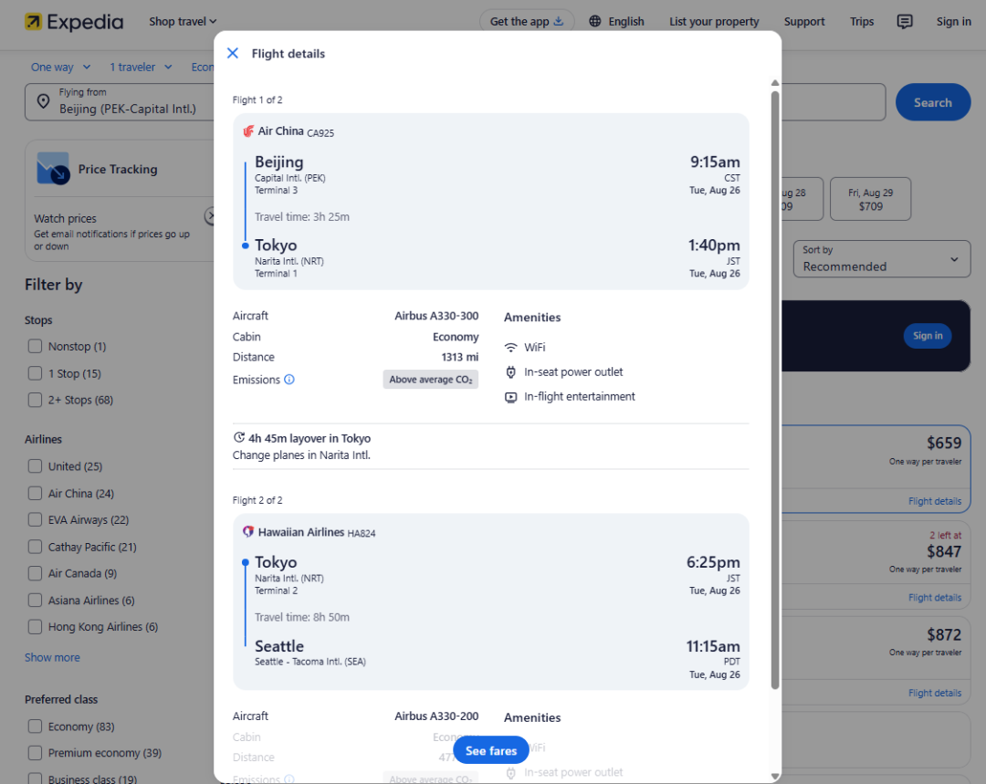Click the scrollbar down arrow in dialog
The width and height of the screenshot is (986, 784).
click(775, 777)
